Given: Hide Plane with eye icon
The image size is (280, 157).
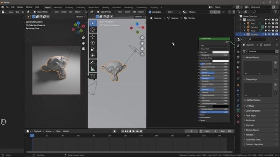Looking at the screenshot, I should [269, 31].
